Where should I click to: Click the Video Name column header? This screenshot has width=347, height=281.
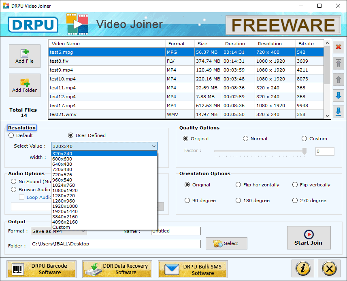[x=107, y=44]
